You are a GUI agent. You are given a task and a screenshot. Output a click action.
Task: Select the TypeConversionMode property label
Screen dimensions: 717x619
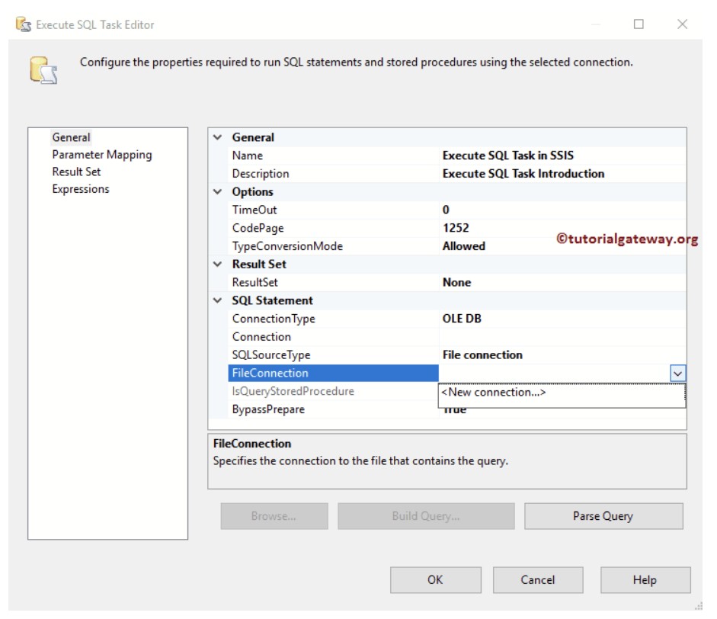point(287,246)
